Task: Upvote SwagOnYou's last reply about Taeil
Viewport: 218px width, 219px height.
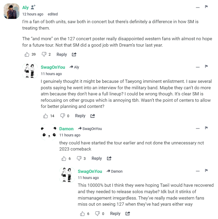Action: [x=83, y=213]
